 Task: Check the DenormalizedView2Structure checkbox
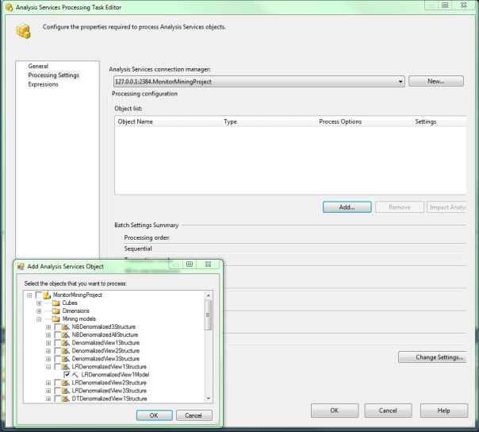pos(57,351)
